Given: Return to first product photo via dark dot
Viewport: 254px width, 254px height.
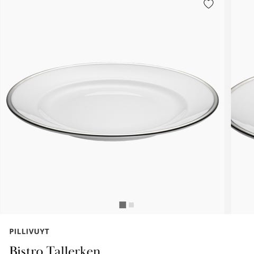Looking at the screenshot, I should (x=123, y=205).
